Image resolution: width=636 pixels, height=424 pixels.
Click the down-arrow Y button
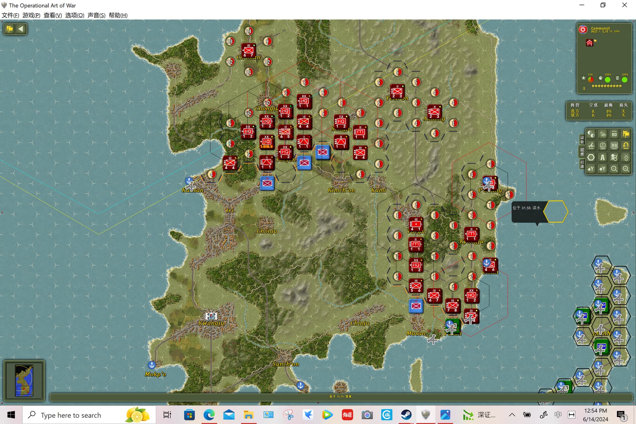click(x=603, y=169)
